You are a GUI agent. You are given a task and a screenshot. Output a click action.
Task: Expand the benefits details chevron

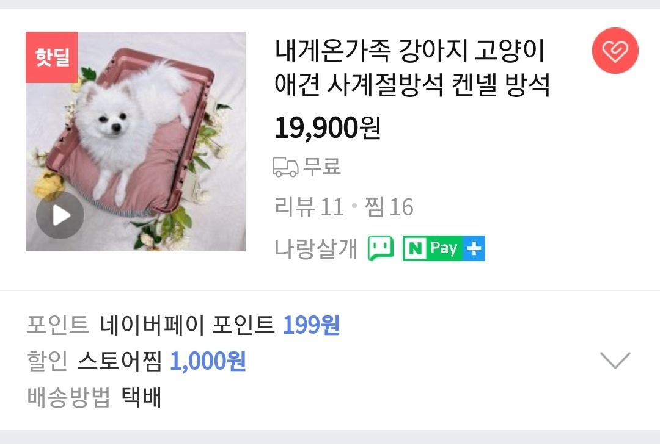pyautogui.click(x=615, y=360)
